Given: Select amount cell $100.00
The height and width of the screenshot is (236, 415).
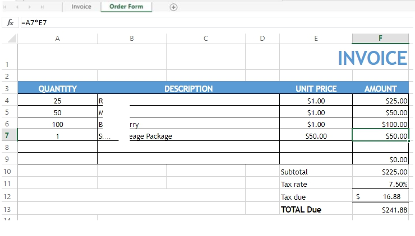Looking at the screenshot, I should [381, 124].
